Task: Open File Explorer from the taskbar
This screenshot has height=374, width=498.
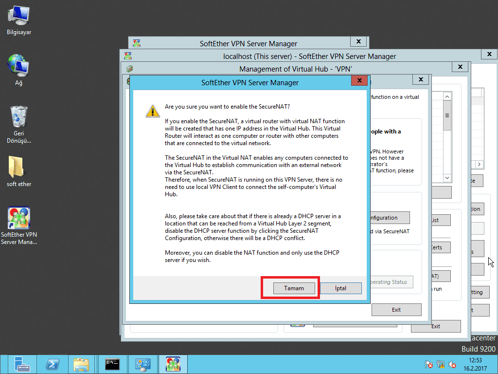Action: click(81, 364)
